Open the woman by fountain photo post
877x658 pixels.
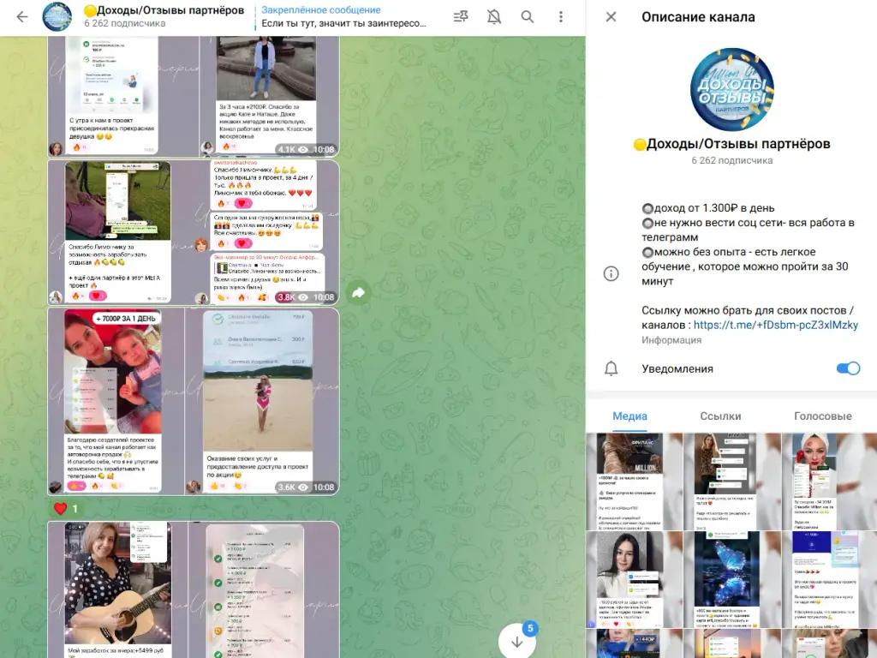coord(270,96)
